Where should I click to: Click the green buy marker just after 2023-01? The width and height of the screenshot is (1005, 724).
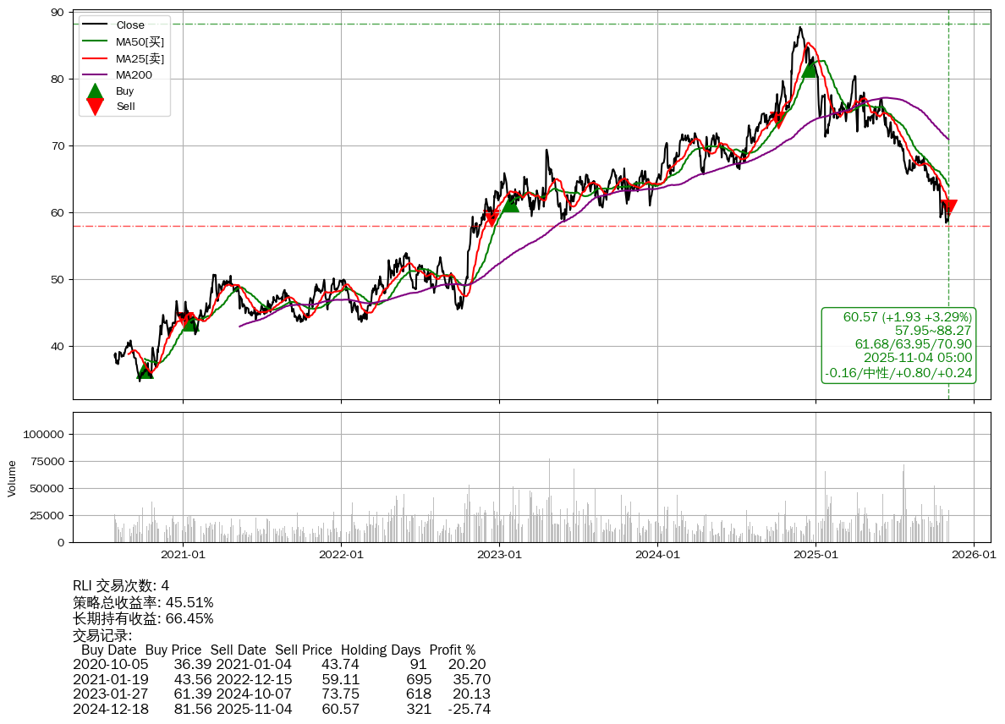pyautogui.click(x=510, y=203)
